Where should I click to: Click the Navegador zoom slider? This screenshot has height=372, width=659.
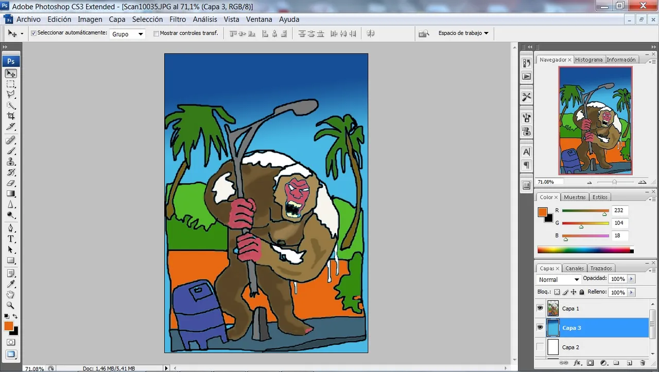615,182
